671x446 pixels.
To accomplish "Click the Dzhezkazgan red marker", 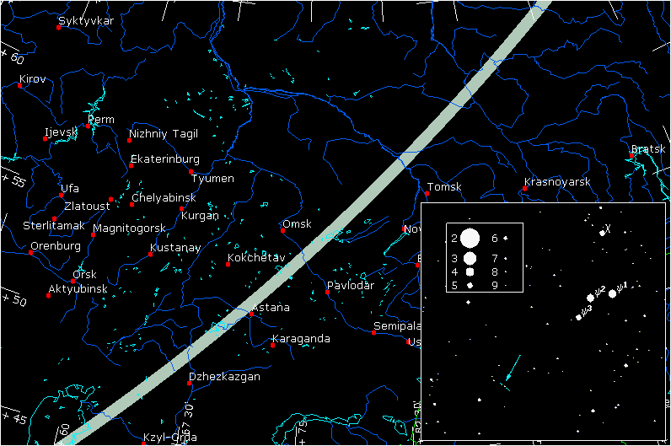I will point(190,384).
